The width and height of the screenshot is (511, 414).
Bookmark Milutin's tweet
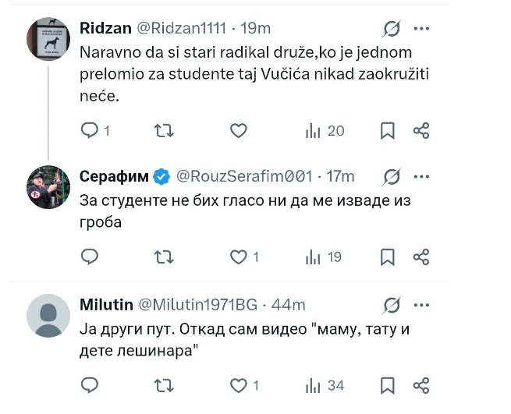[388, 386]
